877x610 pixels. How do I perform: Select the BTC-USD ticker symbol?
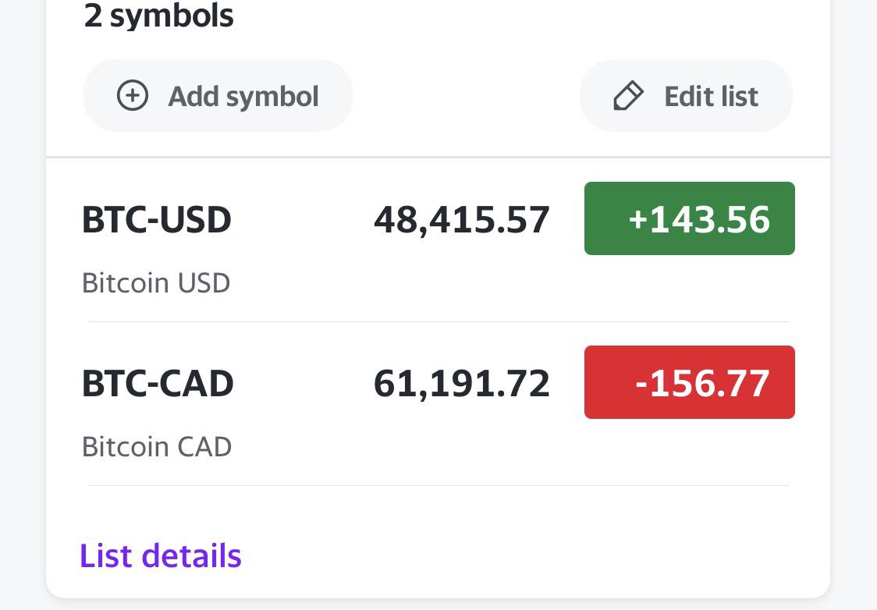[157, 220]
